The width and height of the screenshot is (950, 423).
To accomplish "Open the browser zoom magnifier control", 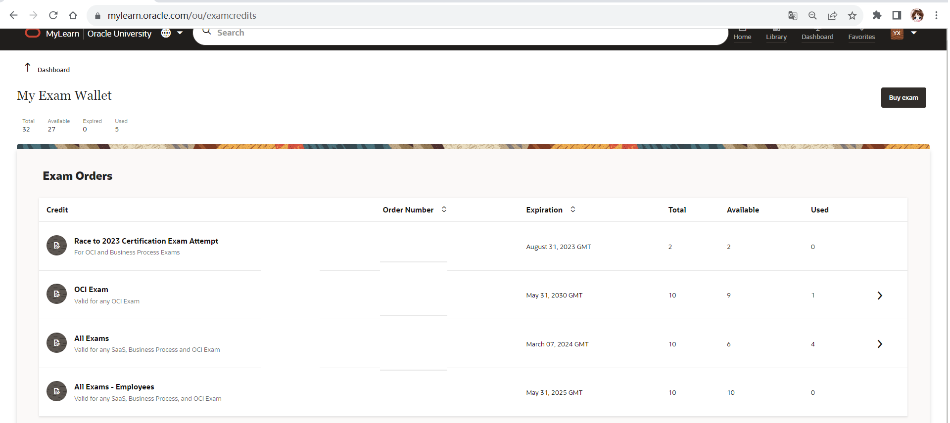I will pos(812,16).
